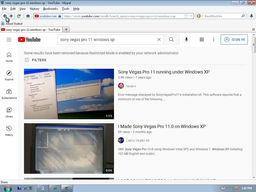256x192 pixels.
Task: Start voice search with microphone icon
Action: 186,39
